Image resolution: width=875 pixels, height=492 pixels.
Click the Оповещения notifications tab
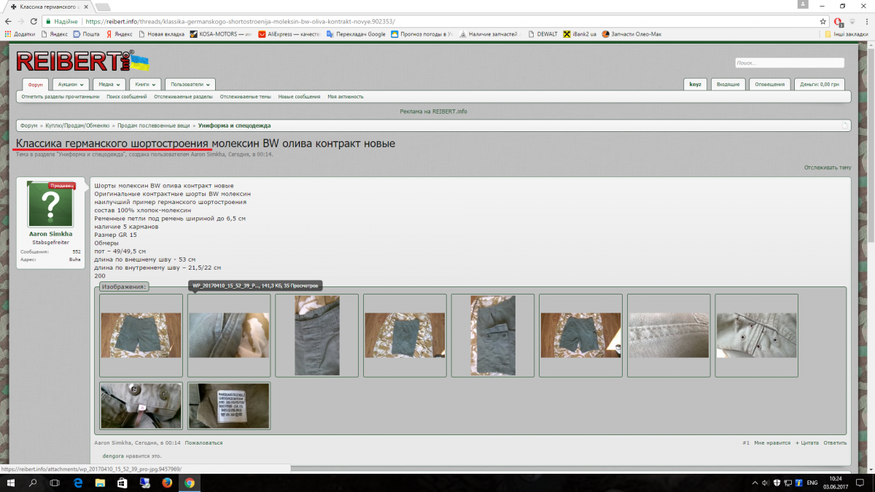(x=769, y=85)
